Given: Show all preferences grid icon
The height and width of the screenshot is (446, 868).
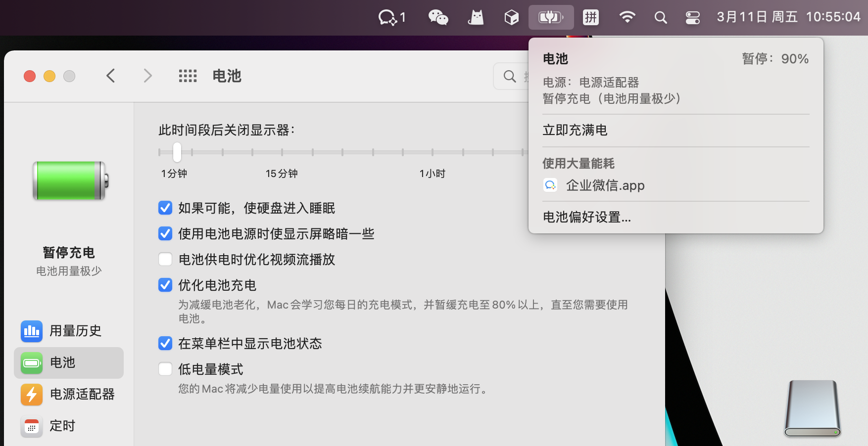Looking at the screenshot, I should (188, 76).
